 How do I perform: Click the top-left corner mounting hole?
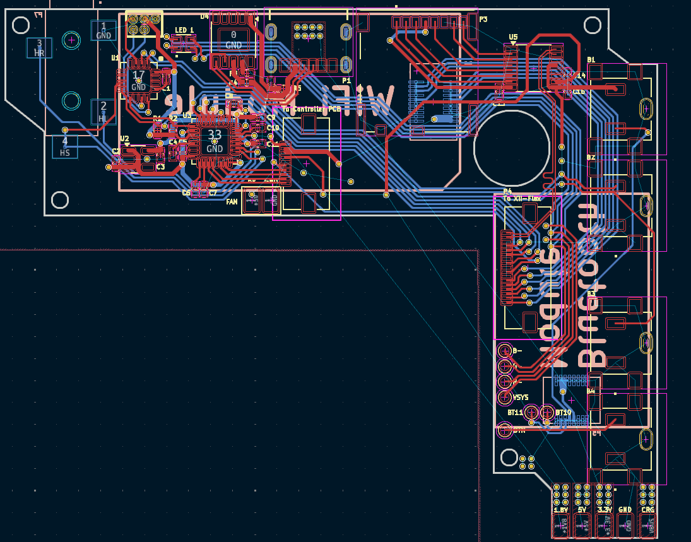21,25
